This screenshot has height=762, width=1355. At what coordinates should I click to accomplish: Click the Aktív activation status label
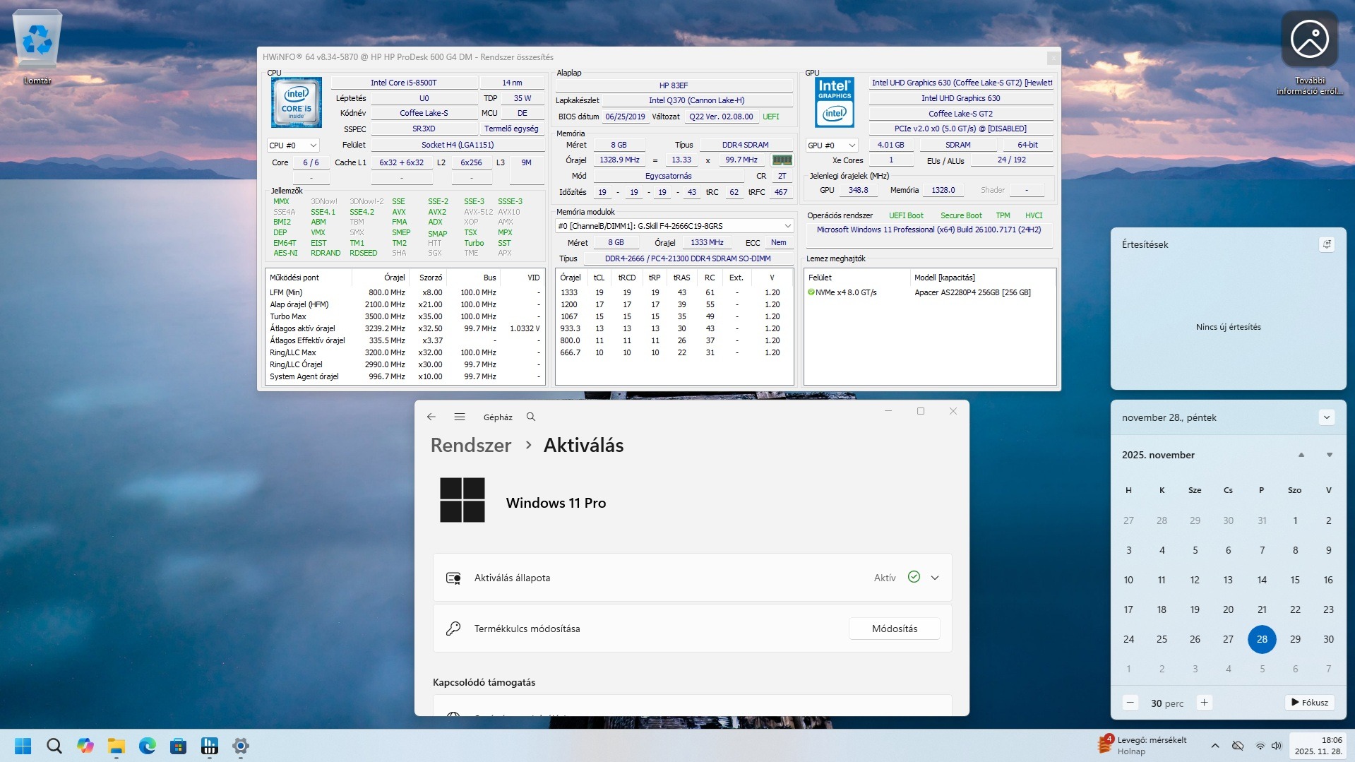tap(885, 578)
